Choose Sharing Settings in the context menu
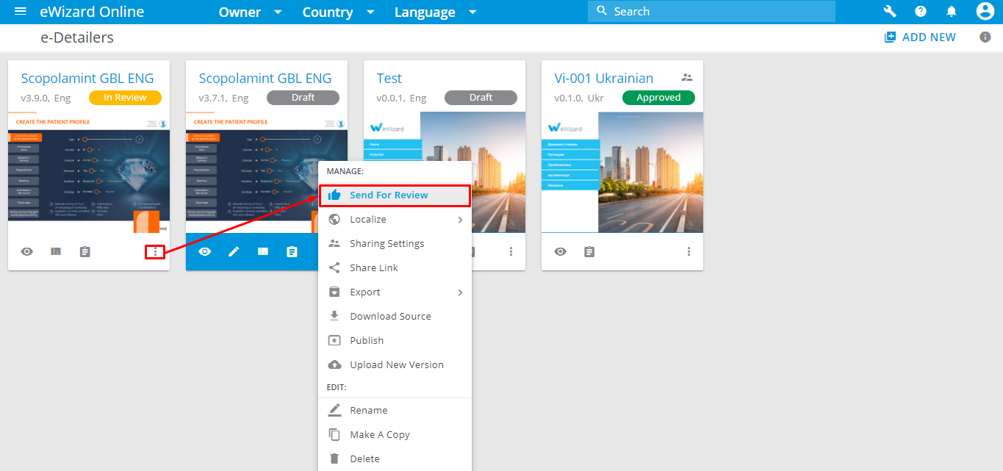The width and height of the screenshot is (1003, 471). [x=387, y=244]
